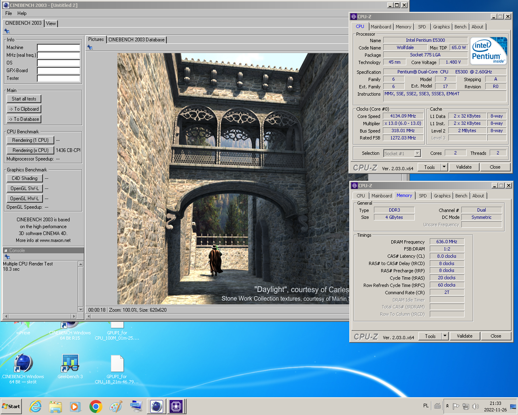Click the To Clipboard button
The width and height of the screenshot is (518, 415).
coord(24,109)
